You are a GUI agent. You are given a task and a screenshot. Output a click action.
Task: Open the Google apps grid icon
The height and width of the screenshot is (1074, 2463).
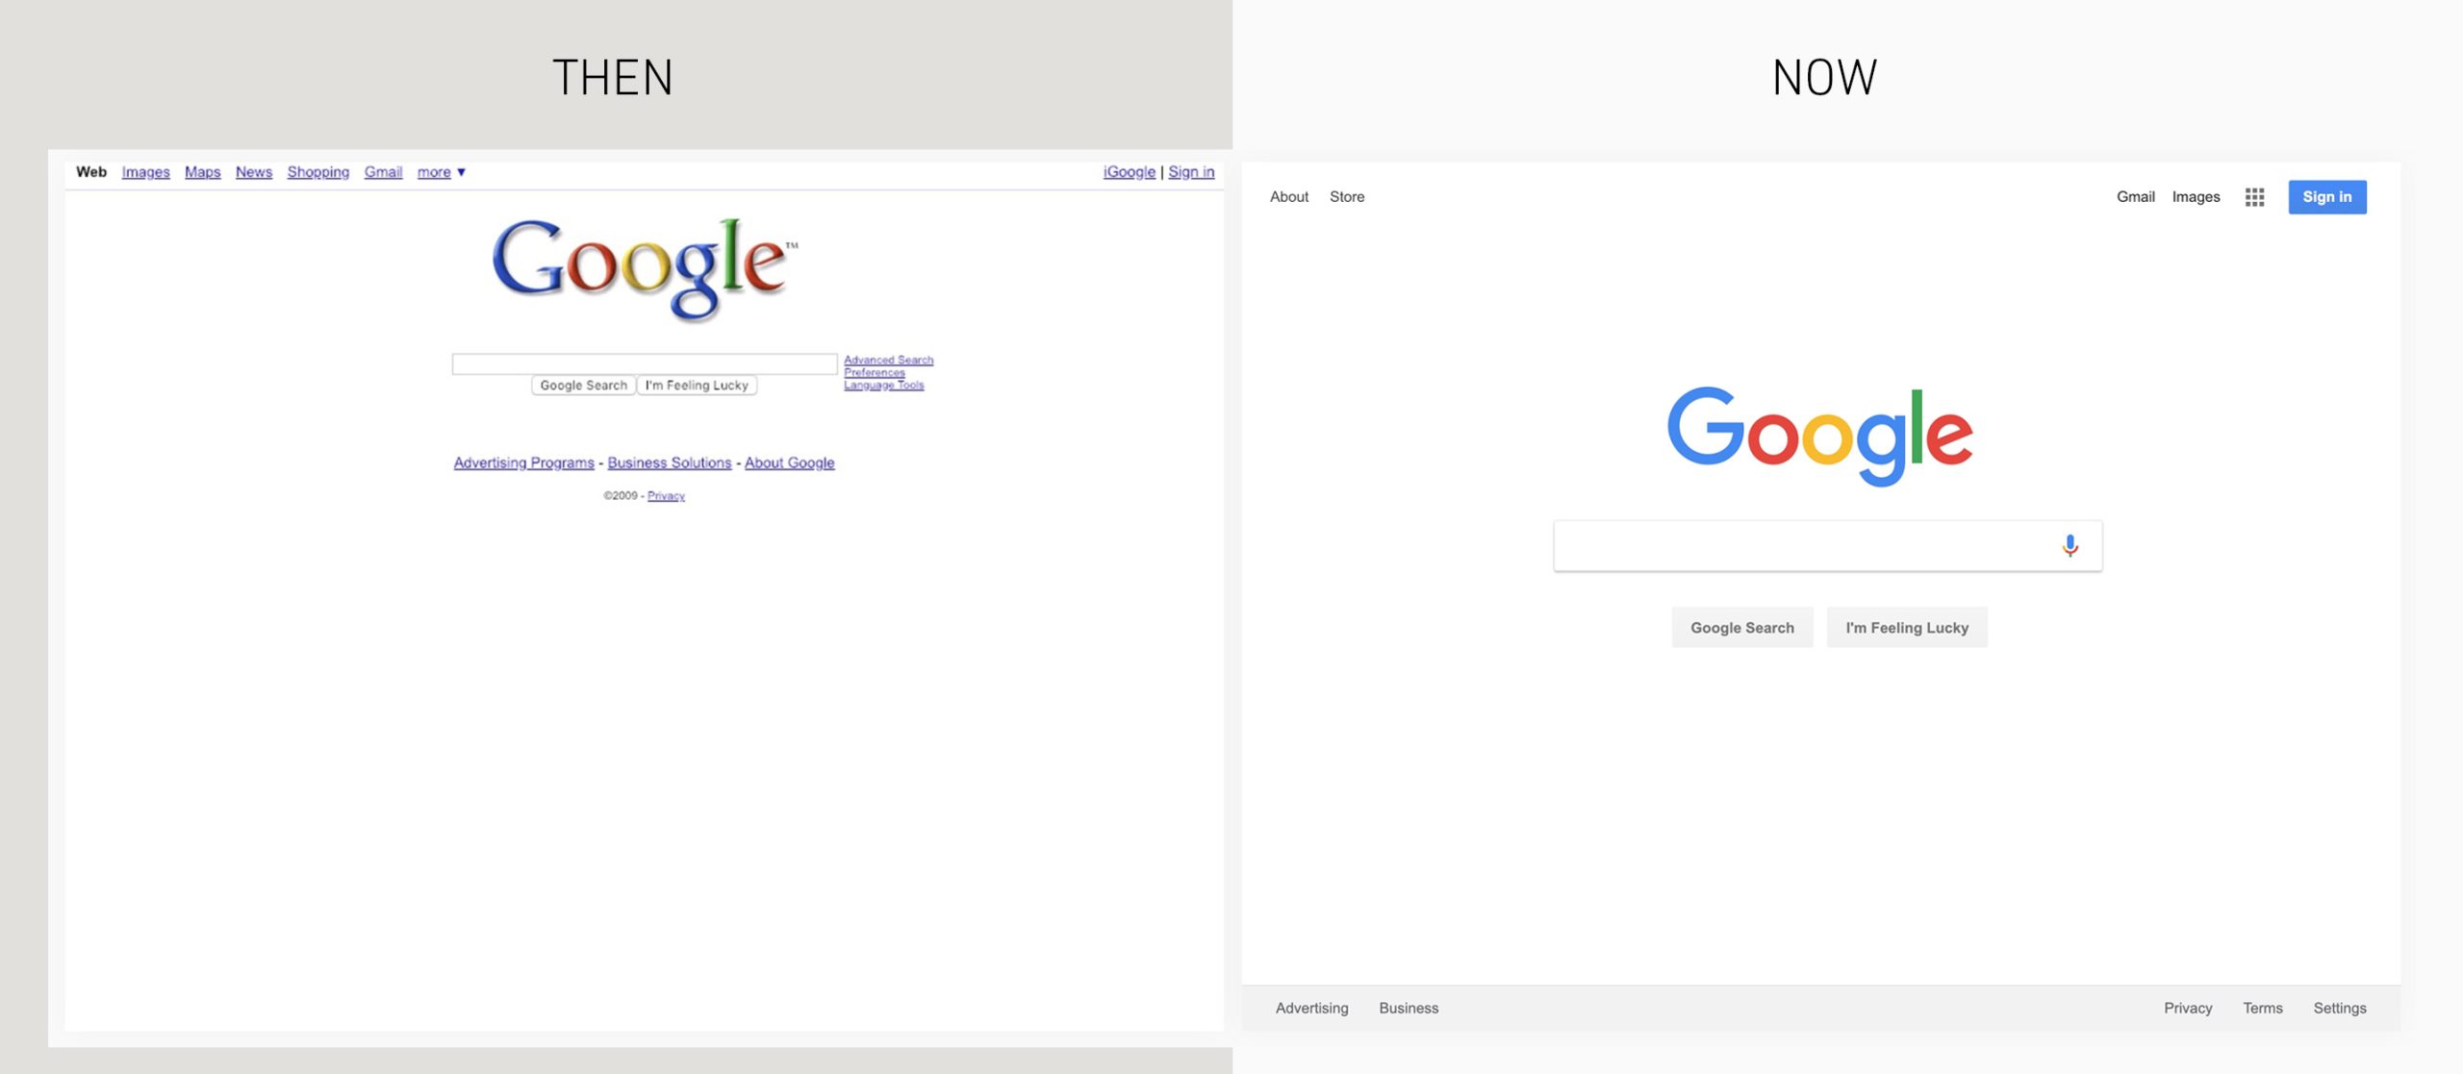(2254, 197)
